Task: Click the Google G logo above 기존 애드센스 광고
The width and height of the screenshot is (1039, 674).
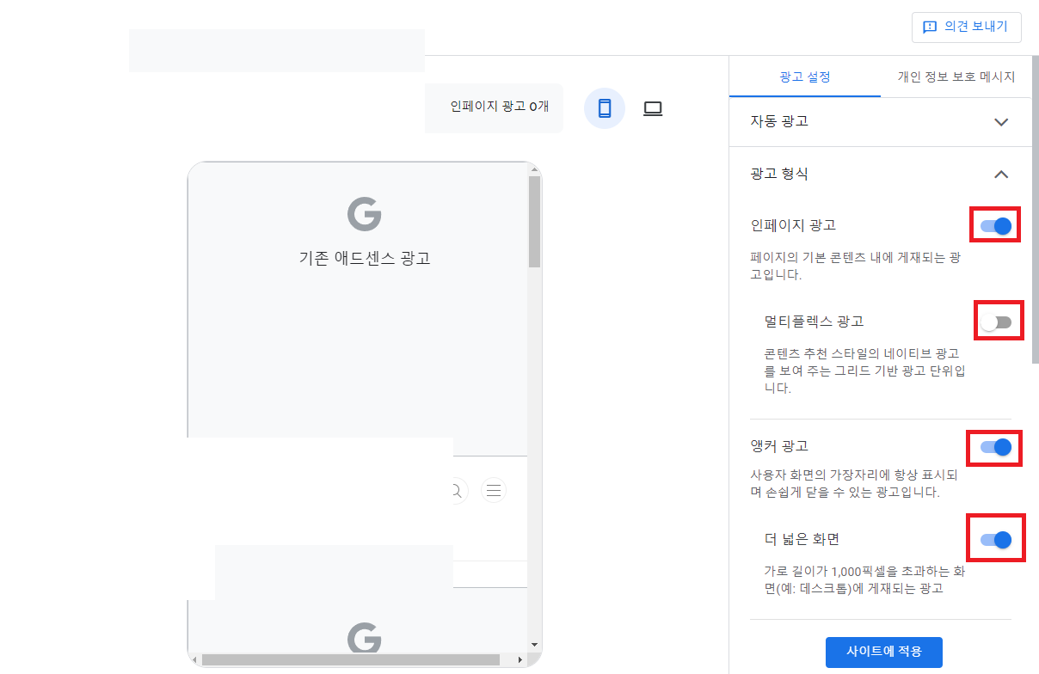Action: tap(365, 213)
